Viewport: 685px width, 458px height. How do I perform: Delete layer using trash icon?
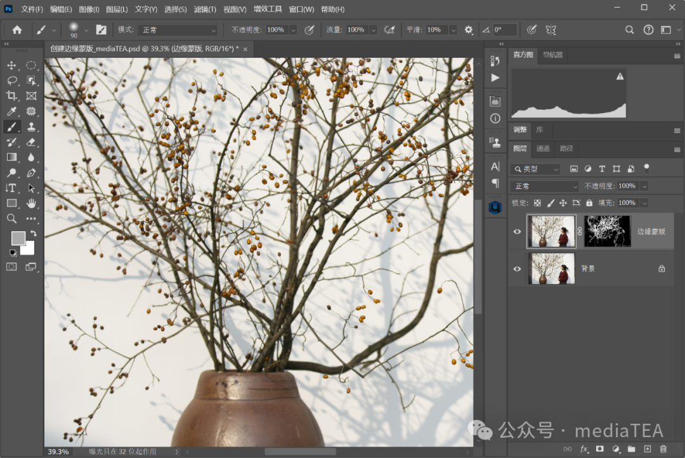pyautogui.click(x=663, y=449)
